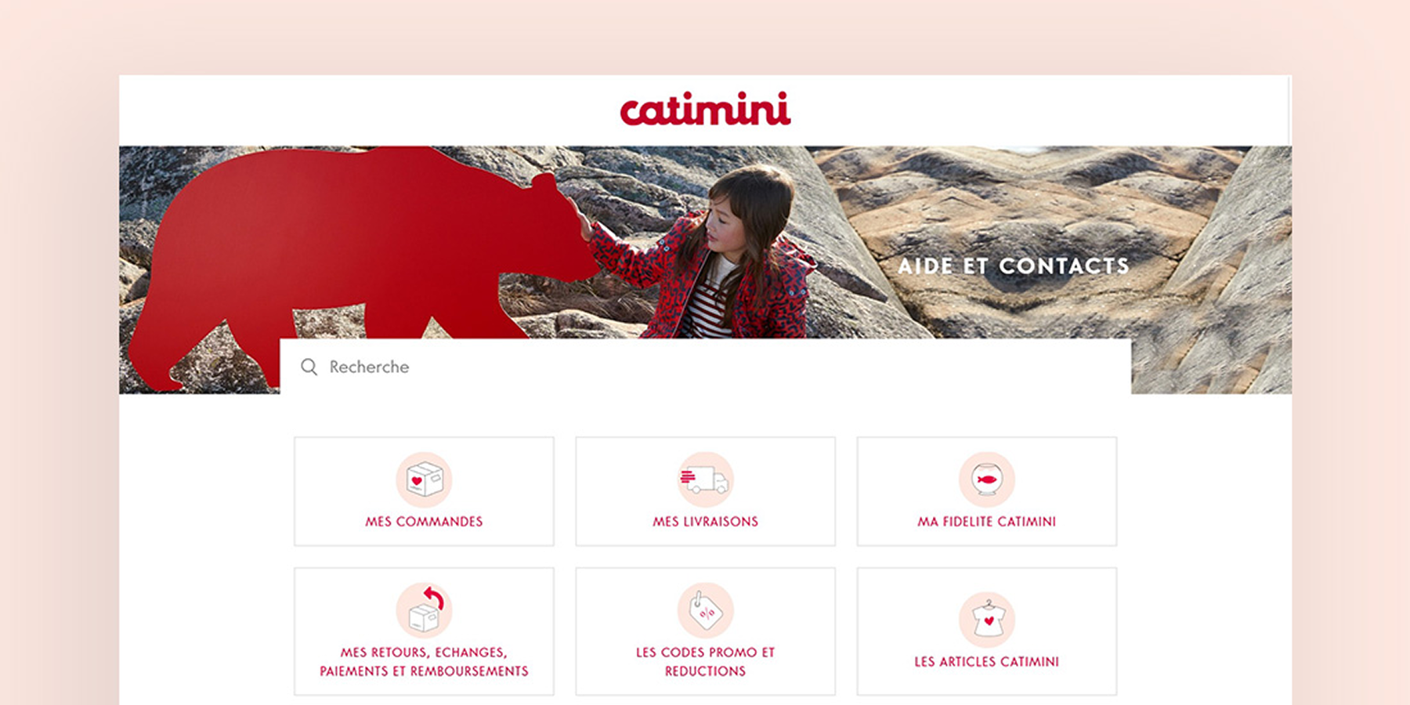
Task: Click the heart t-shirt articles icon
Action: (x=987, y=620)
